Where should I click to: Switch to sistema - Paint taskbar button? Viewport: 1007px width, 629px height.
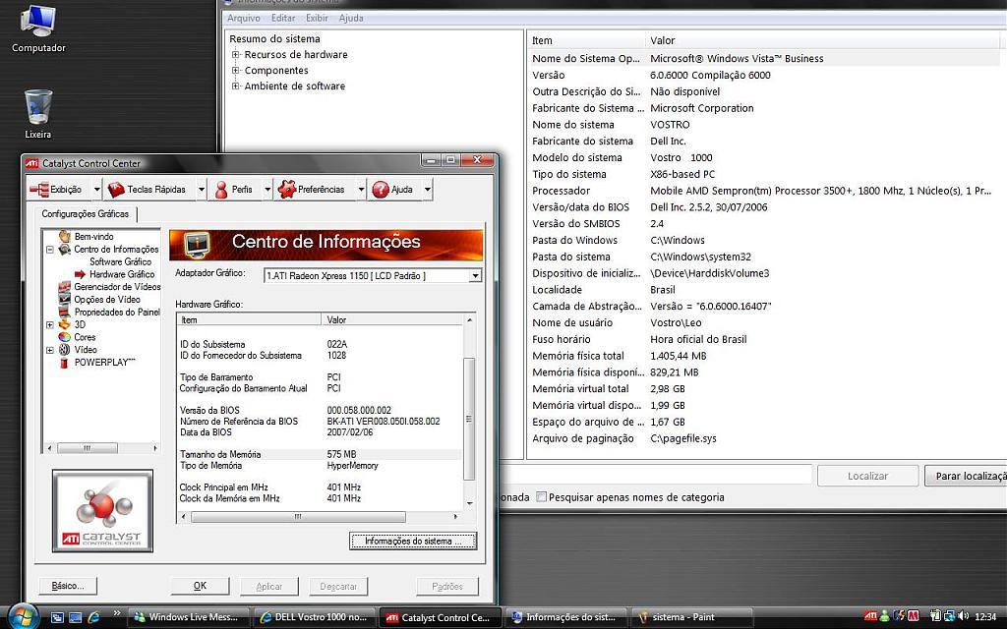point(691,617)
